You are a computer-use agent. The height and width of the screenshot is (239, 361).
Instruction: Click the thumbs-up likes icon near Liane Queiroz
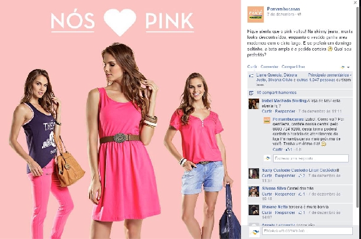coord(251,75)
